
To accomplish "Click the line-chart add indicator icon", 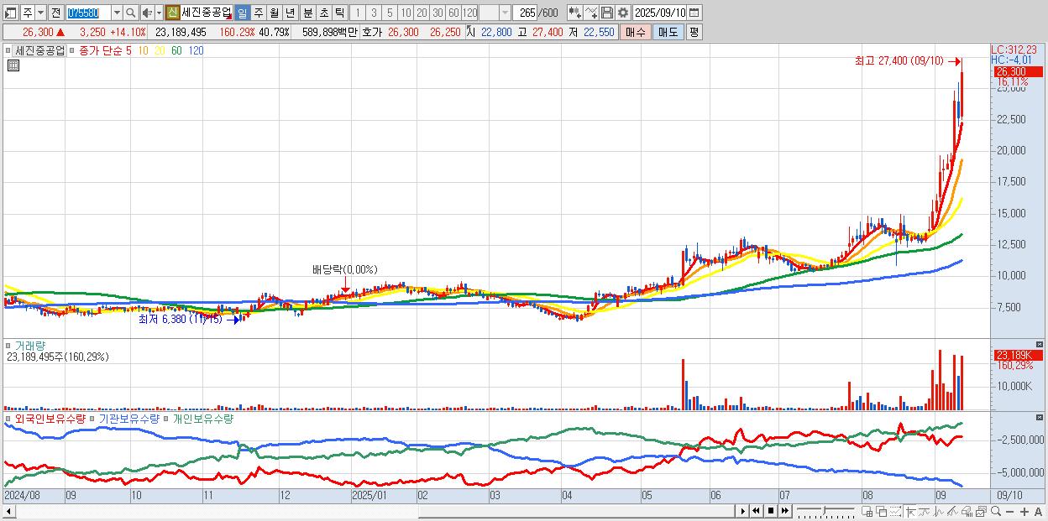I will click(x=591, y=13).
